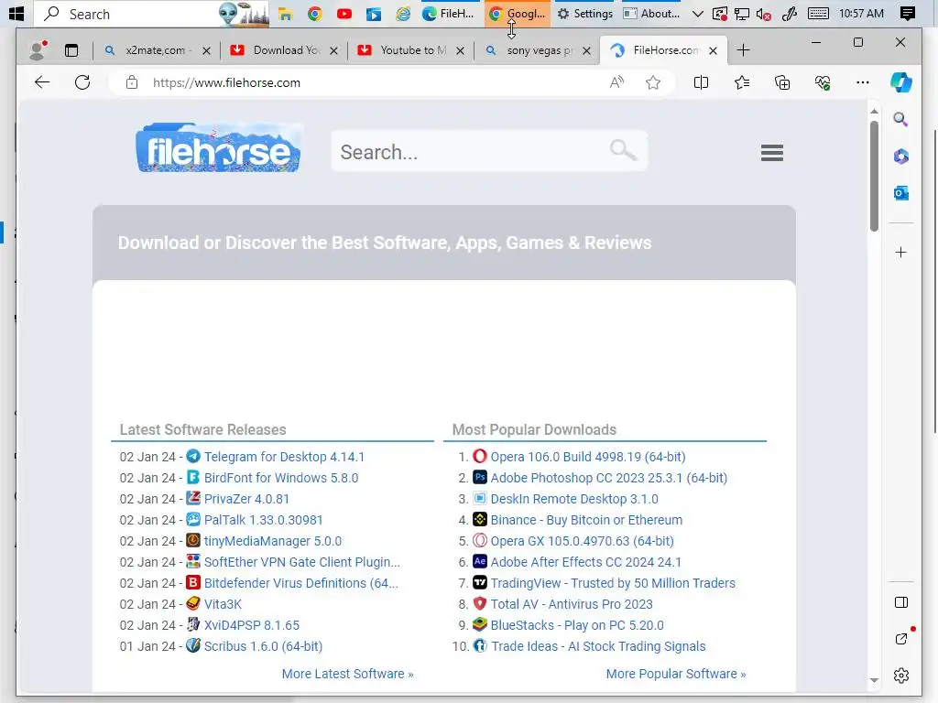Switch to the Download You tab
Image resolution: width=938 pixels, height=703 pixels.
(x=286, y=50)
